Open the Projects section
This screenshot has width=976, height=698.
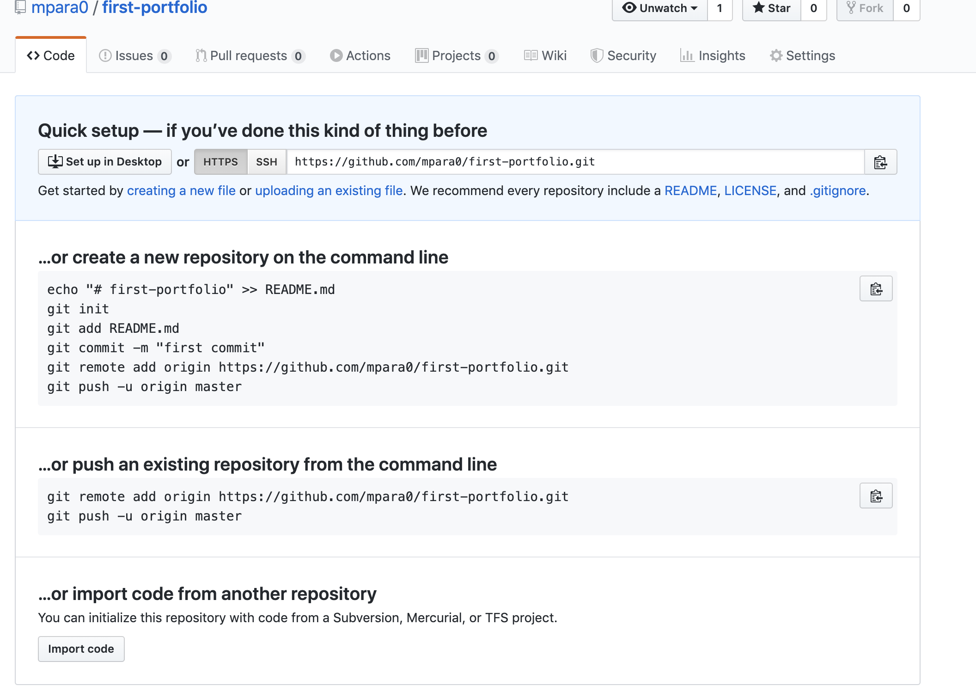(456, 55)
